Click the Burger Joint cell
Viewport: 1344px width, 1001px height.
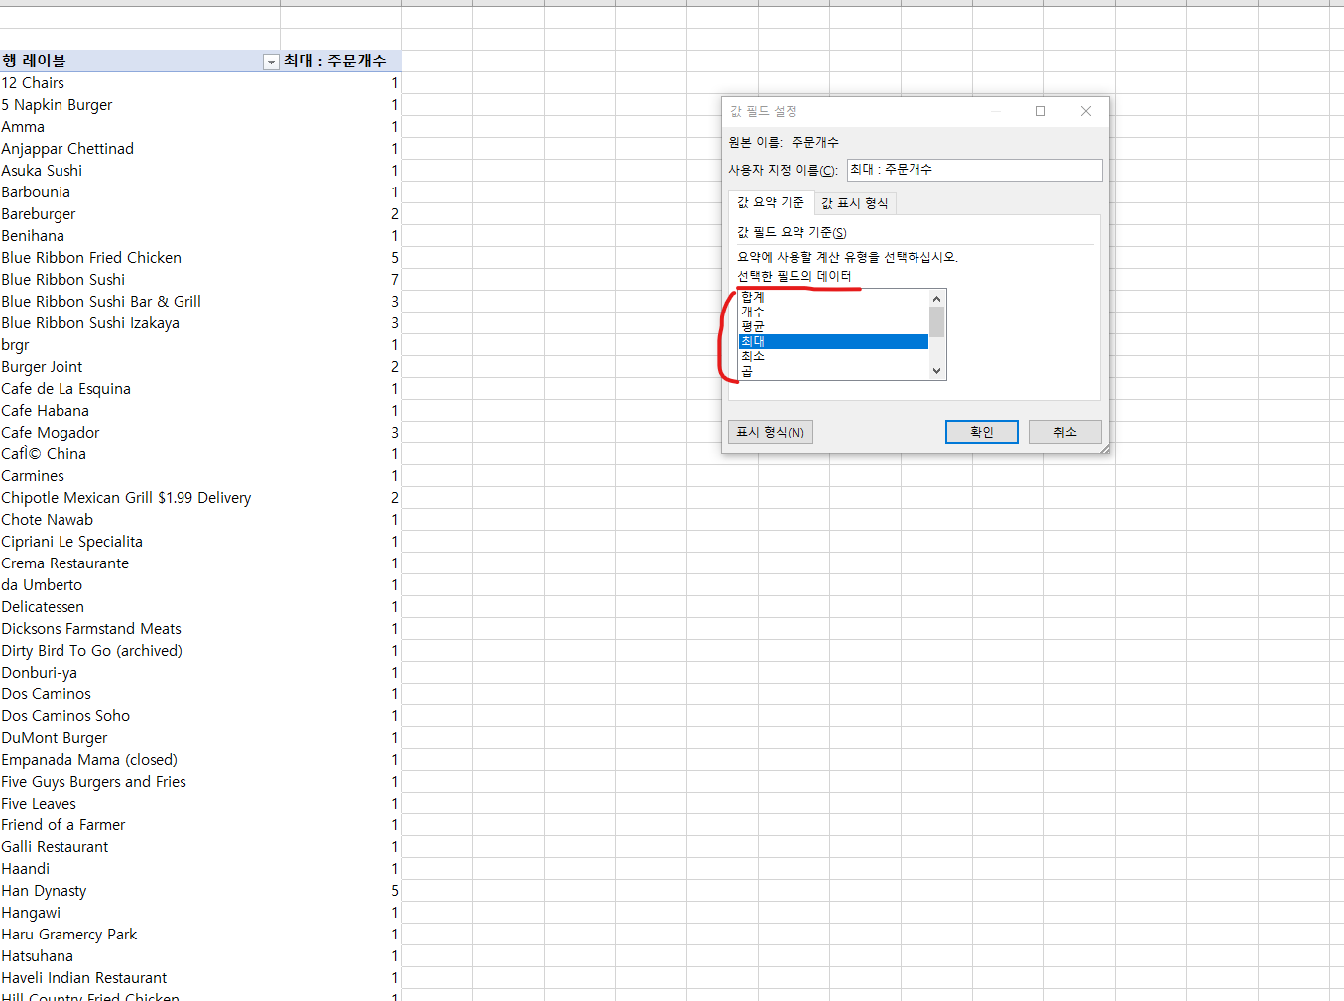point(140,367)
